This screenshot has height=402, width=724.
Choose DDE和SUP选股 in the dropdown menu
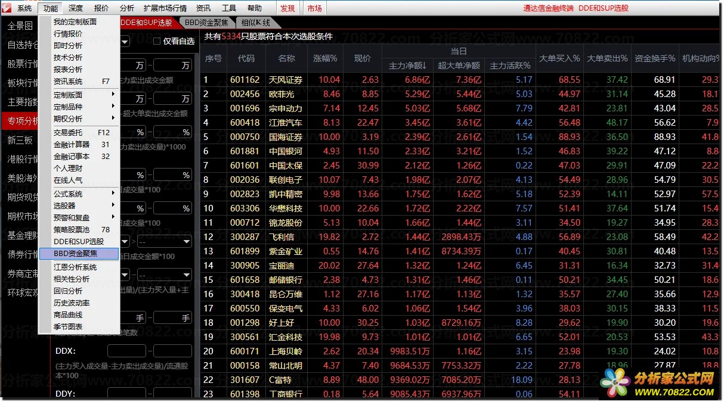coord(79,241)
